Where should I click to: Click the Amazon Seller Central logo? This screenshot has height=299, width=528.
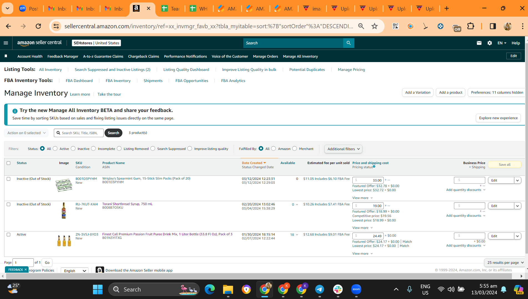39,43
